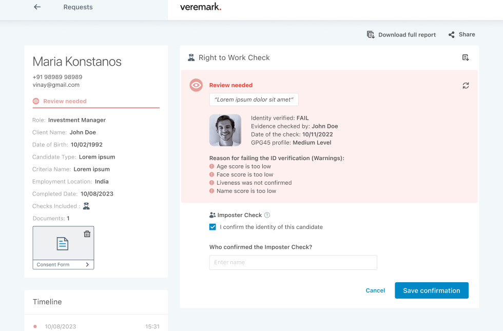
Task: Click the eye icon next to Review needed
Action: coord(196,85)
